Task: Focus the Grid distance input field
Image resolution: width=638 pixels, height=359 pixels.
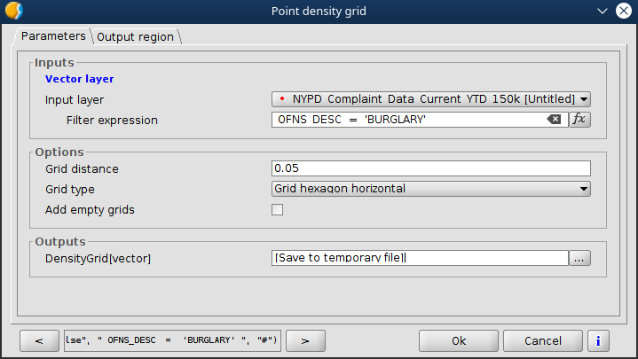Action: pyautogui.click(x=430, y=168)
